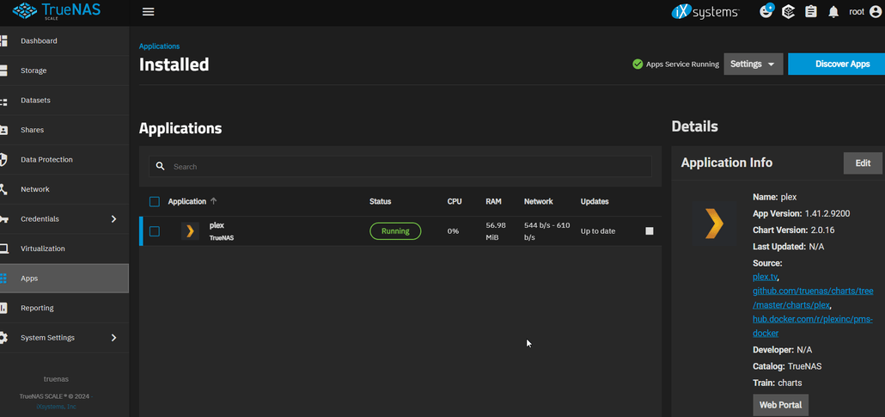Click the Reporting chart icon
This screenshot has width=885, height=417.
(x=3, y=308)
